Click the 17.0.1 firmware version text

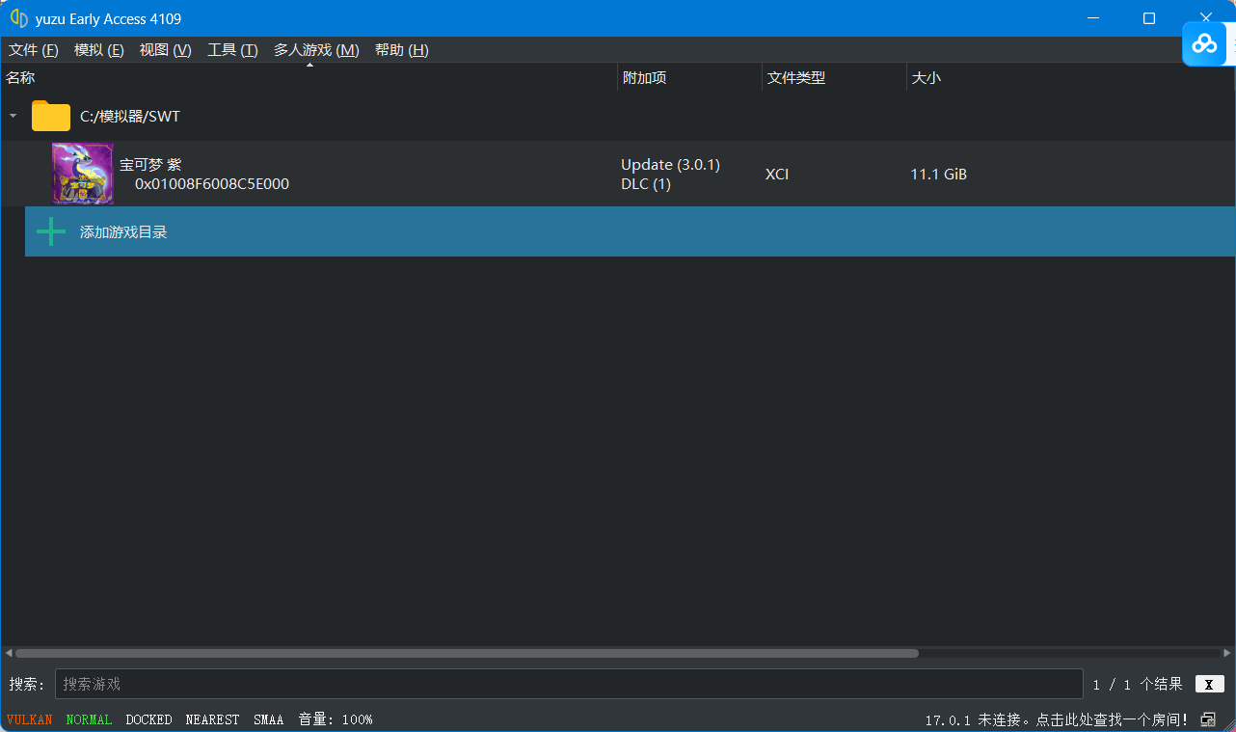coord(948,720)
